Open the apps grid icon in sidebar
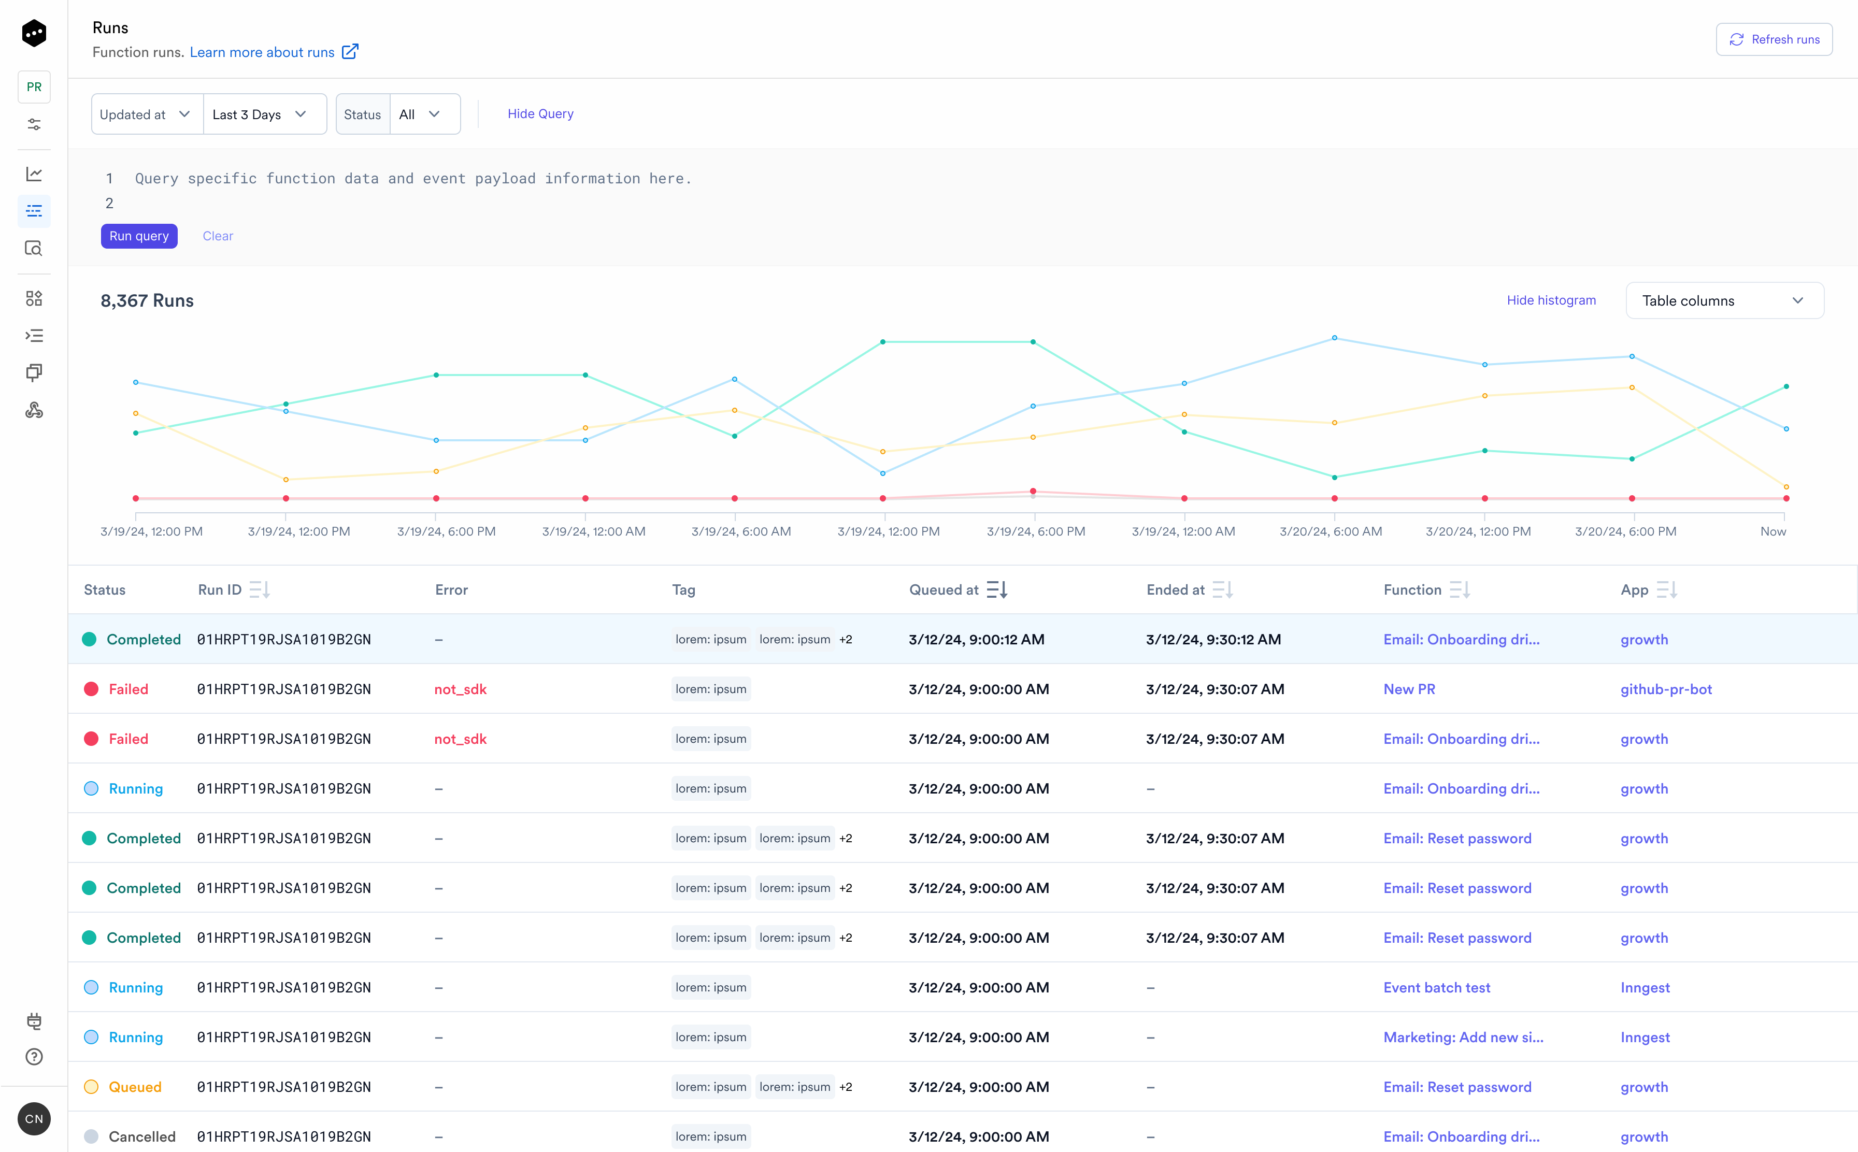This screenshot has height=1152, width=1858. pyautogui.click(x=34, y=298)
